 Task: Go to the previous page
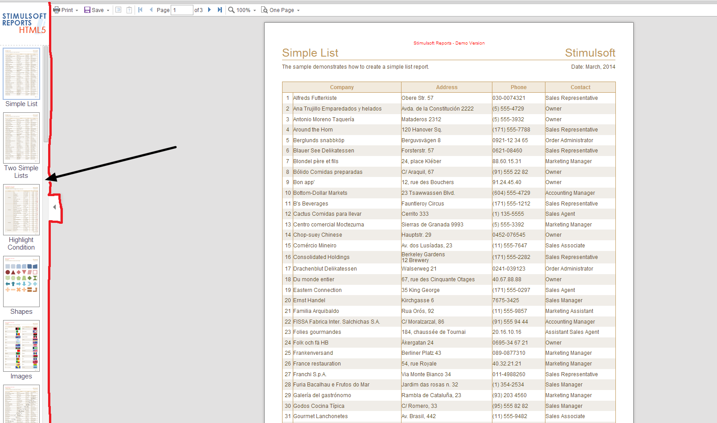(x=151, y=10)
